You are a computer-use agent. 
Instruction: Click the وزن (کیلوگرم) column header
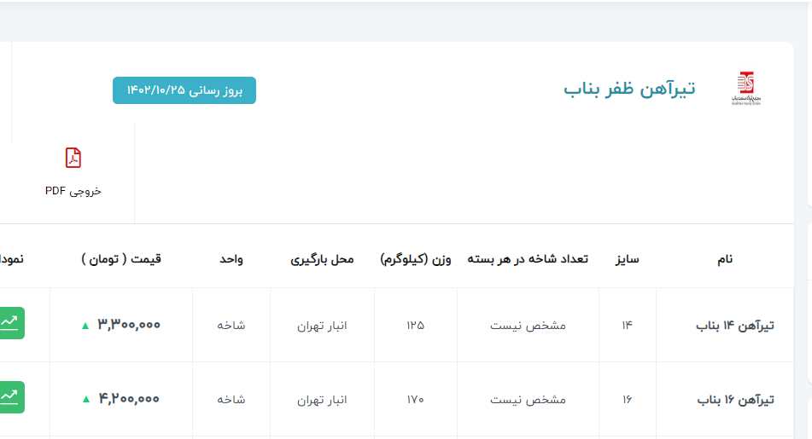pos(415,259)
